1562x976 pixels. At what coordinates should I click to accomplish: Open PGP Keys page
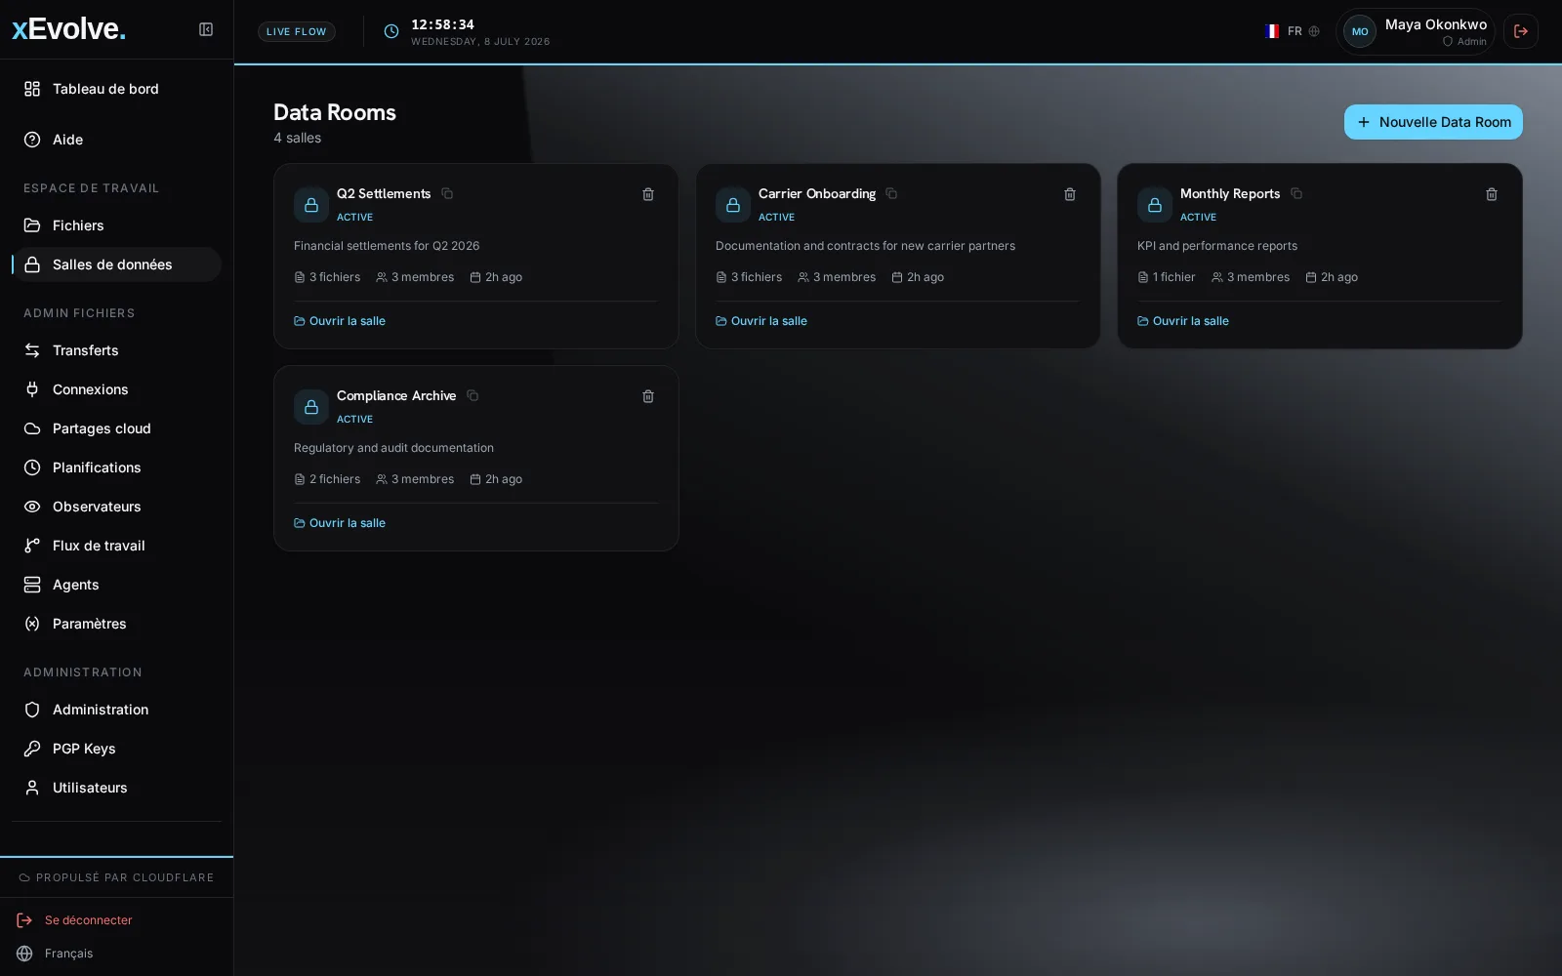(116, 749)
